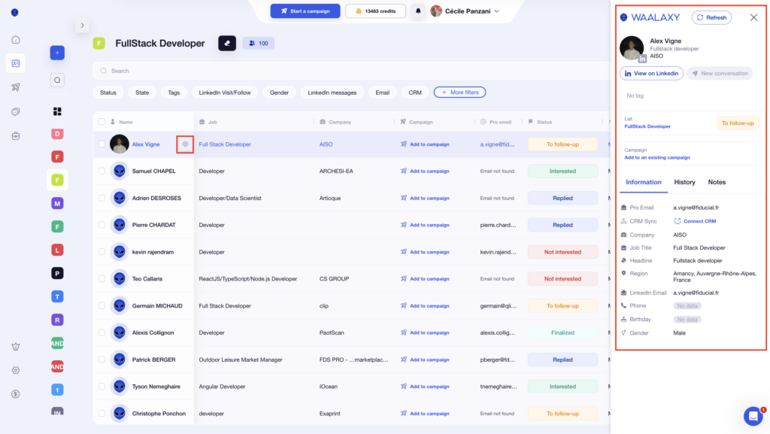The width and height of the screenshot is (770, 434).
Task: Click the eraser icon next to FullStack Developer
Action: pos(227,44)
